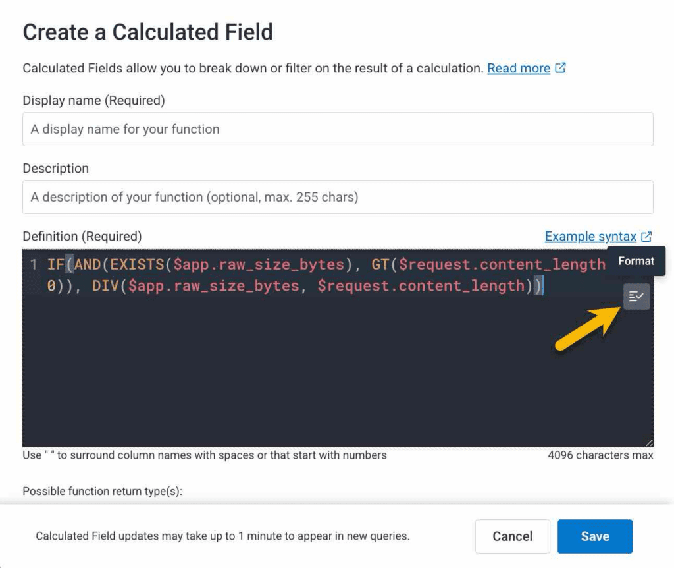Click the GT function in the code
The image size is (674, 568).
pos(380,265)
